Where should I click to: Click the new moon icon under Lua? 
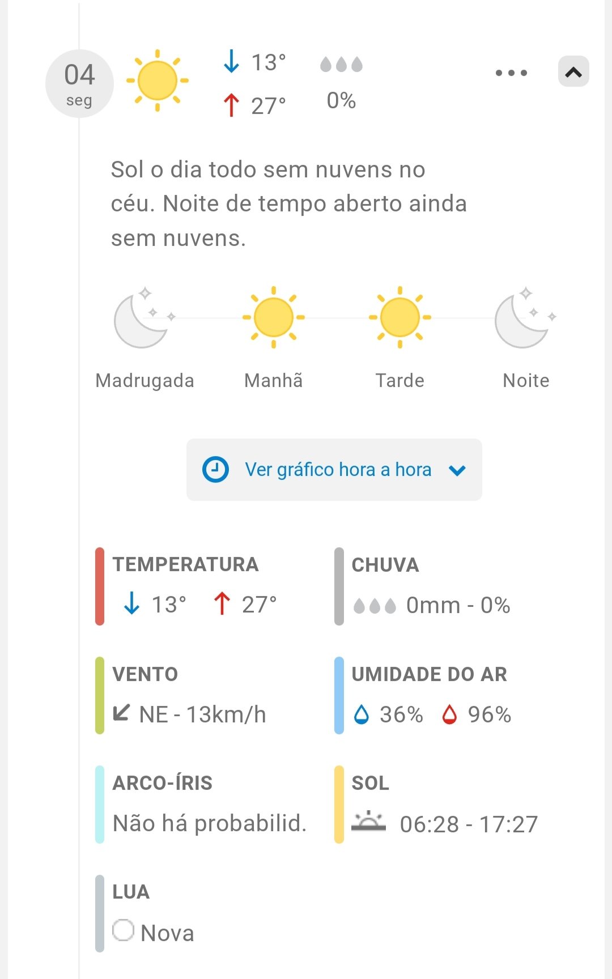coord(123,930)
